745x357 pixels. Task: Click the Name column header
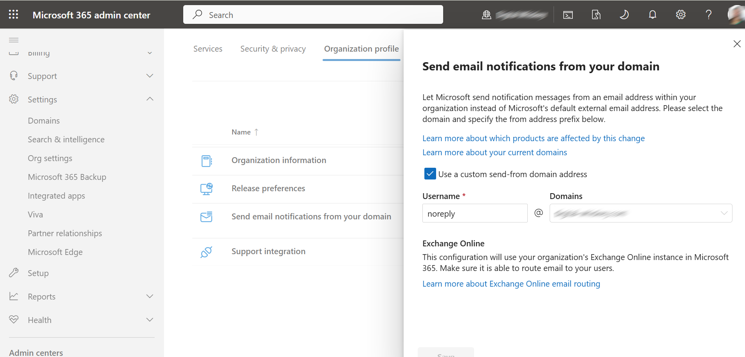[x=241, y=132]
